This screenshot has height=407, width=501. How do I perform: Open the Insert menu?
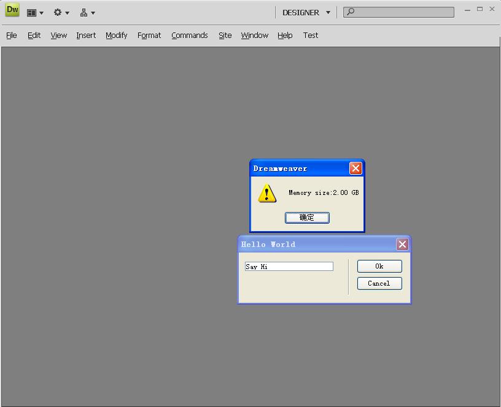[86, 36]
